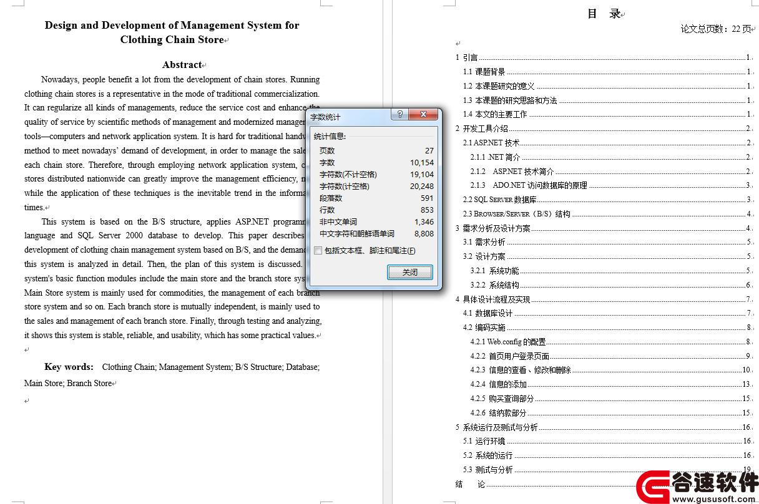Open 4.2.3 信息的查看、修改和删除
The width and height of the screenshot is (759, 504).
pyautogui.click(x=611, y=370)
